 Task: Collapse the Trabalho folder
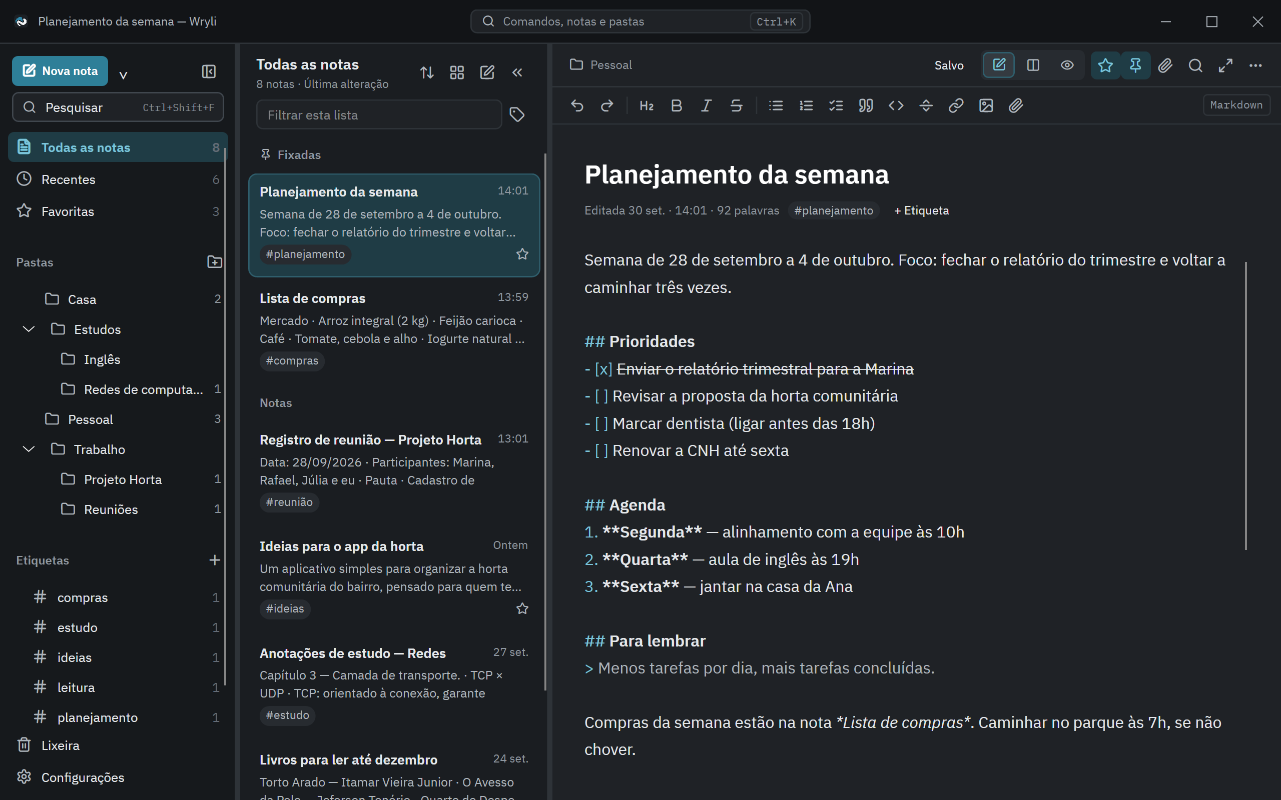pos(29,449)
